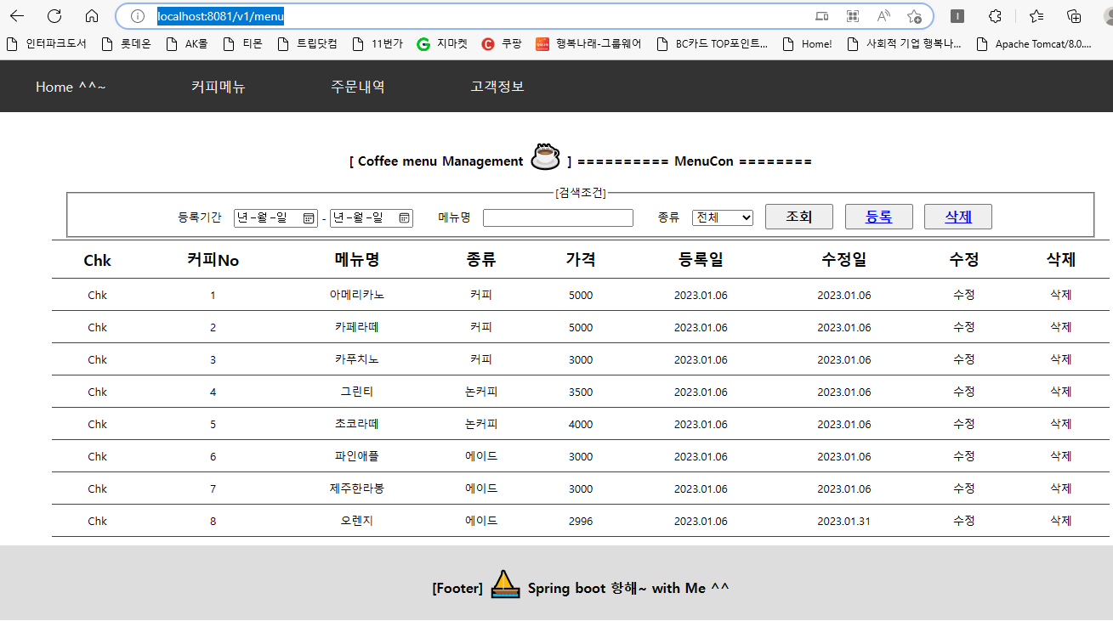Open the collections icon
The image size is (1113, 621).
click(1075, 16)
